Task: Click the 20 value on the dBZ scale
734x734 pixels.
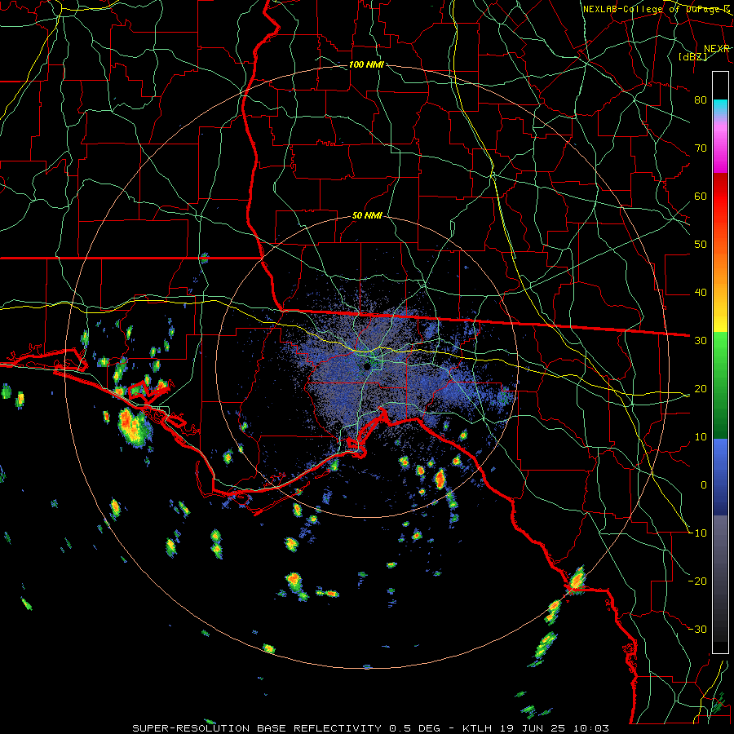Action: pyautogui.click(x=701, y=389)
